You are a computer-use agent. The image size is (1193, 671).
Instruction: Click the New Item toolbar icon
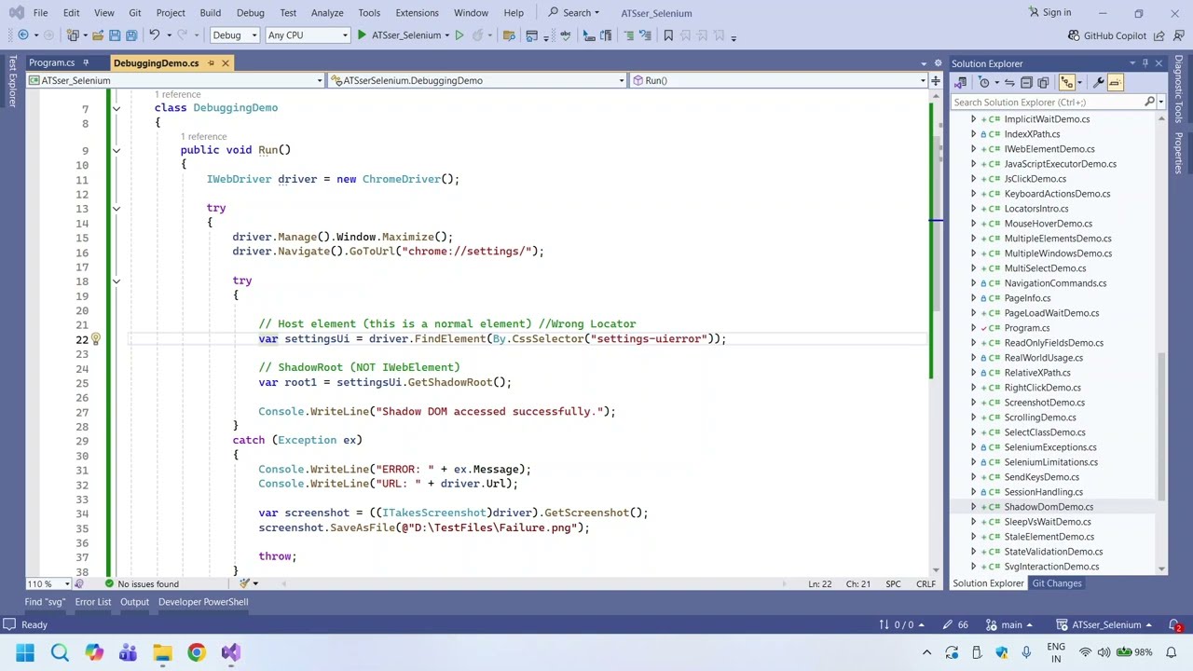[73, 35]
